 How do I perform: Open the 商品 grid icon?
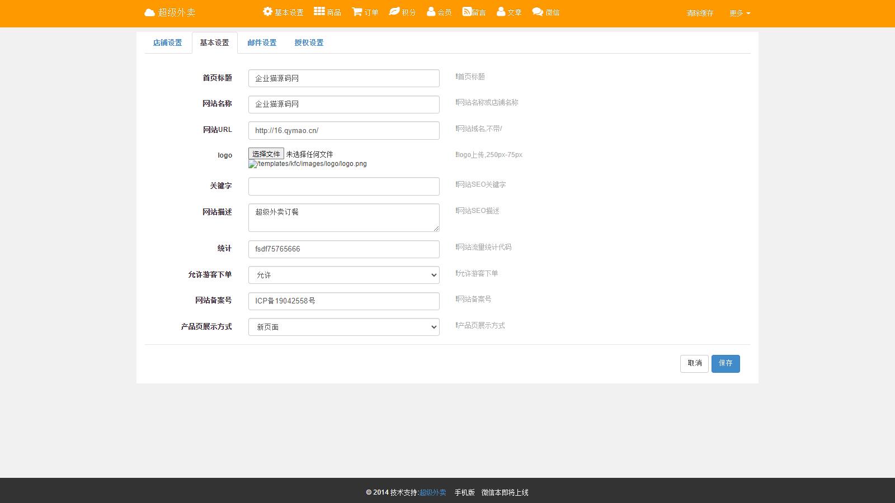[x=319, y=12]
